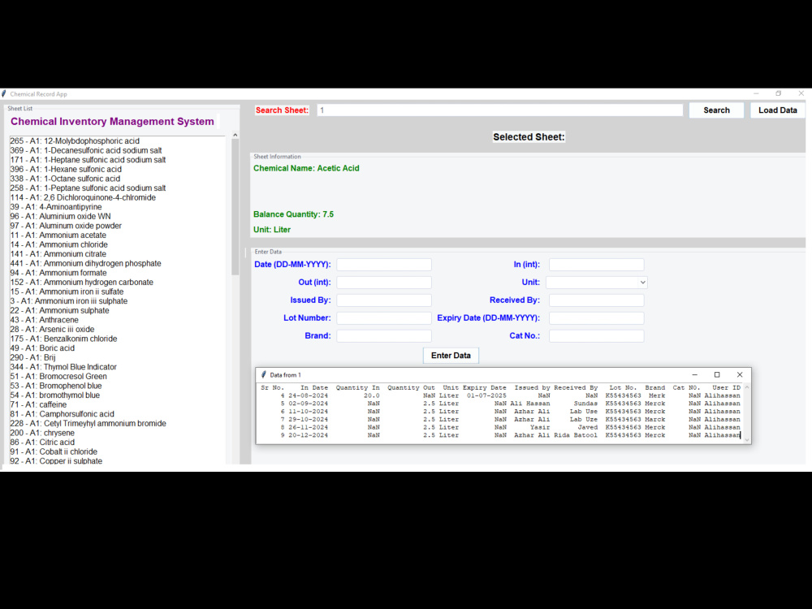Click sheet list scrollbar up arrow
This screenshot has height=609, width=812.
point(235,135)
